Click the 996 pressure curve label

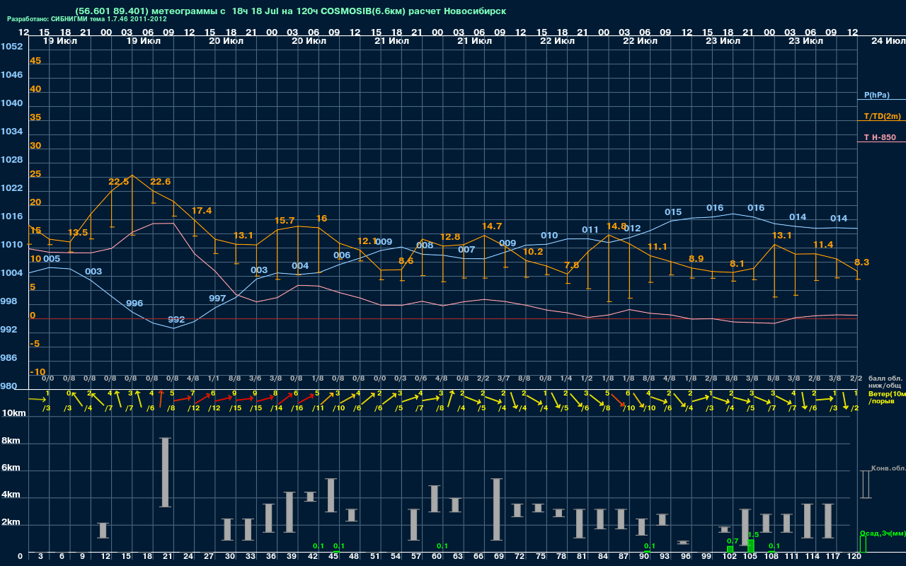pos(134,304)
